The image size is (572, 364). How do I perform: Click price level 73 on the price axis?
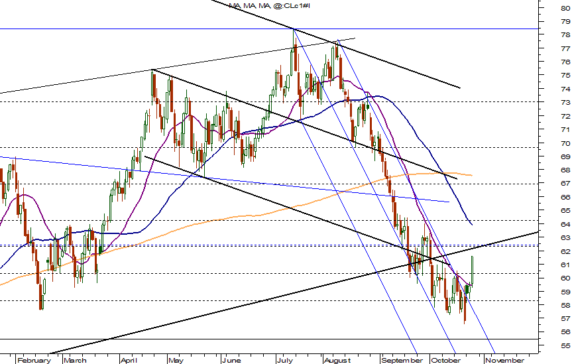tap(565, 103)
